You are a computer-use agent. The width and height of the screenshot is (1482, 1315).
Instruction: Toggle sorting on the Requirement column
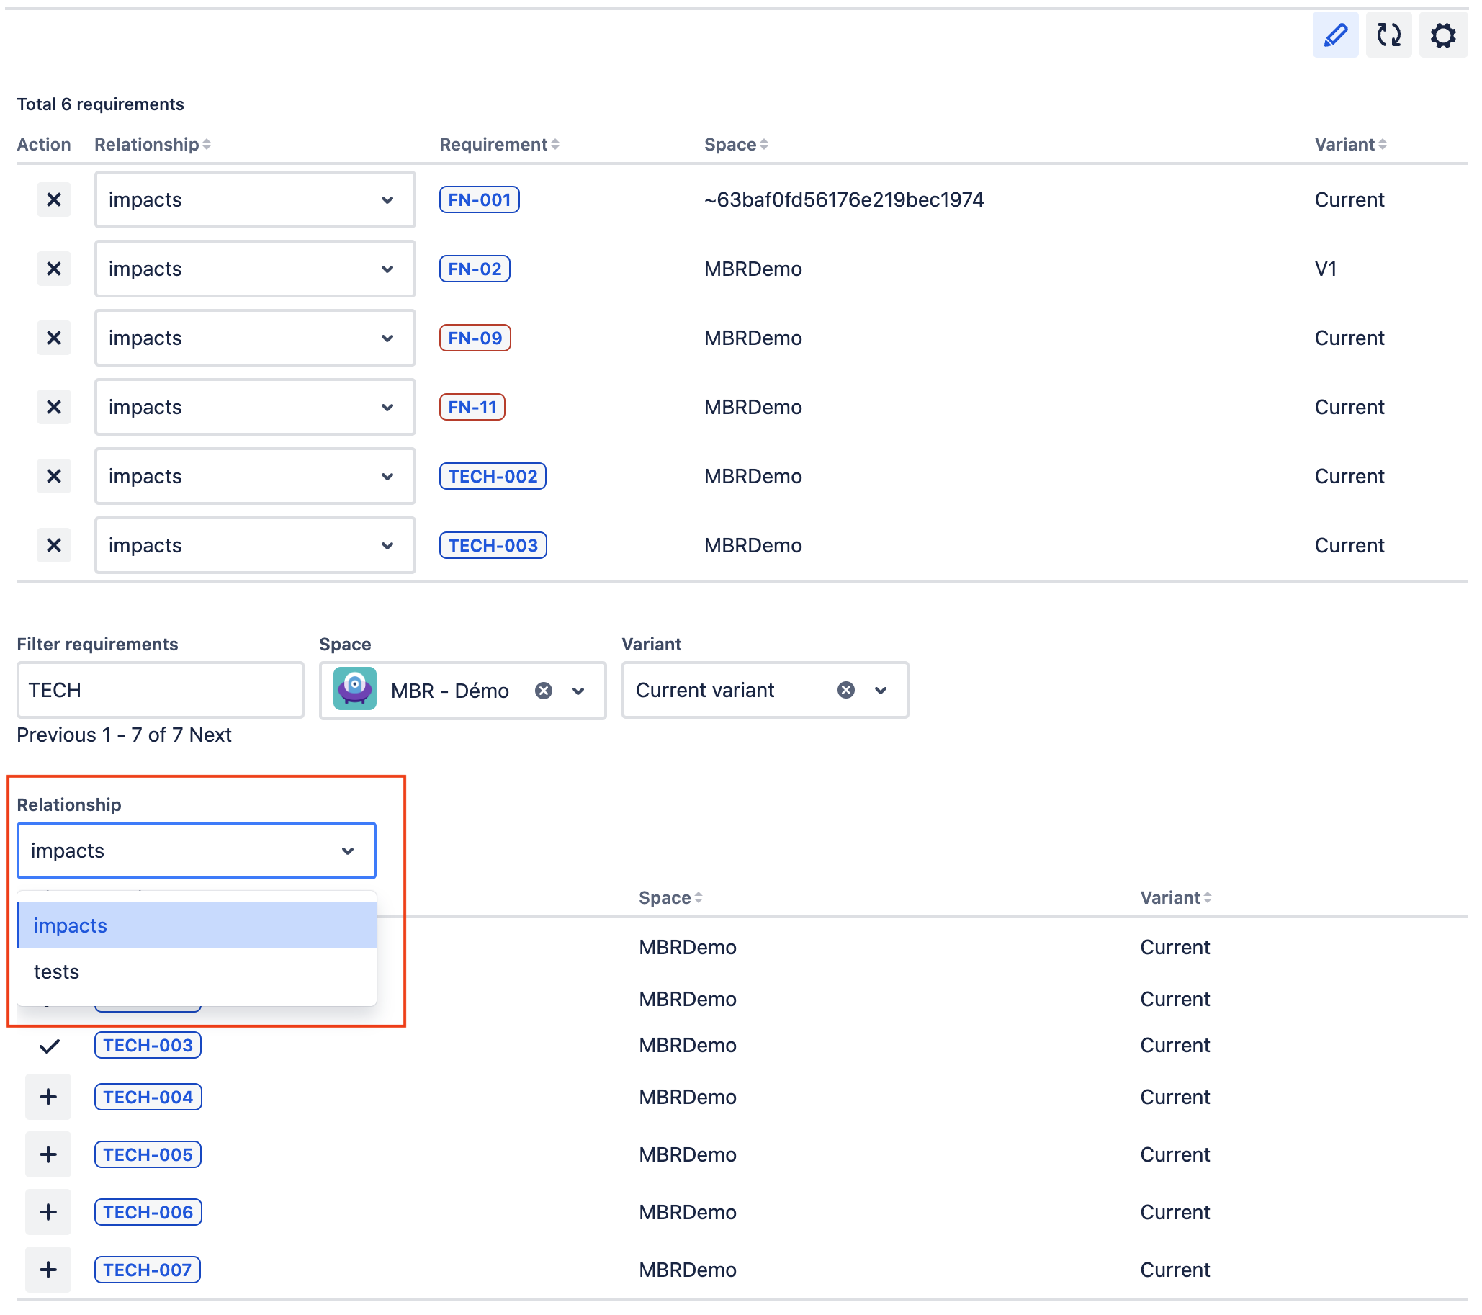tap(555, 144)
